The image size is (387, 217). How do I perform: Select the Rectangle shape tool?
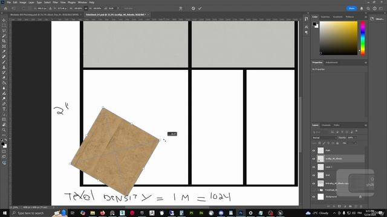(x=4, y=119)
